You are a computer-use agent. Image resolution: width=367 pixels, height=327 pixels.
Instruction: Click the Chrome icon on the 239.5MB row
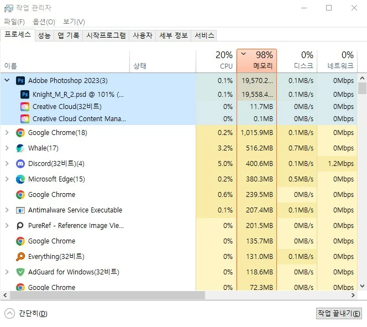(x=20, y=195)
